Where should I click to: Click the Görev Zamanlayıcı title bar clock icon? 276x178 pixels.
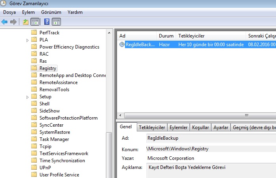tap(3, 3)
